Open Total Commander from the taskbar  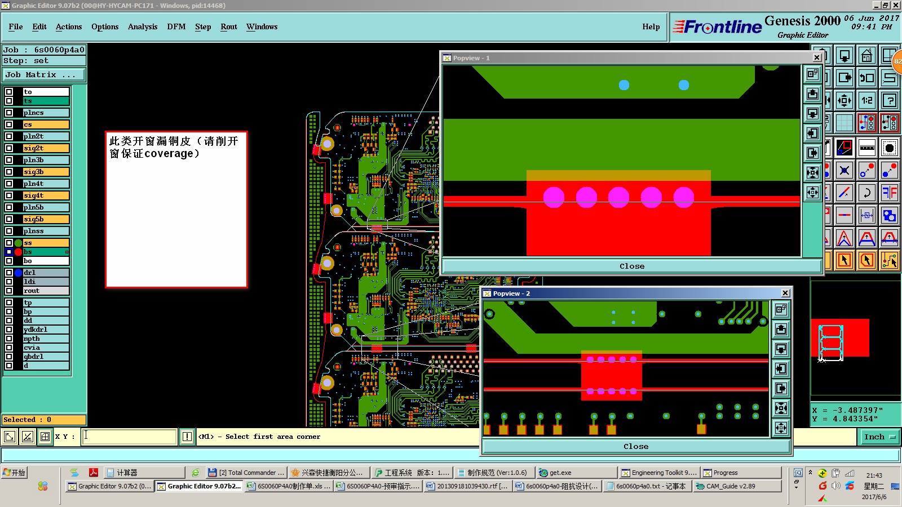coord(246,473)
